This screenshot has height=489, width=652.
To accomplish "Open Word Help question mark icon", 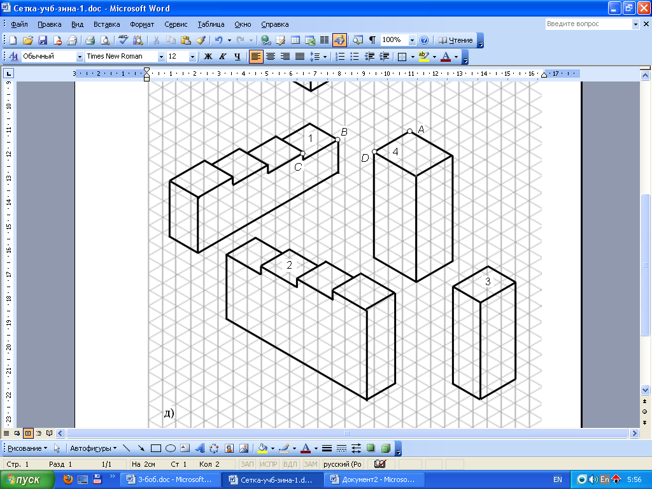I will click(x=424, y=40).
